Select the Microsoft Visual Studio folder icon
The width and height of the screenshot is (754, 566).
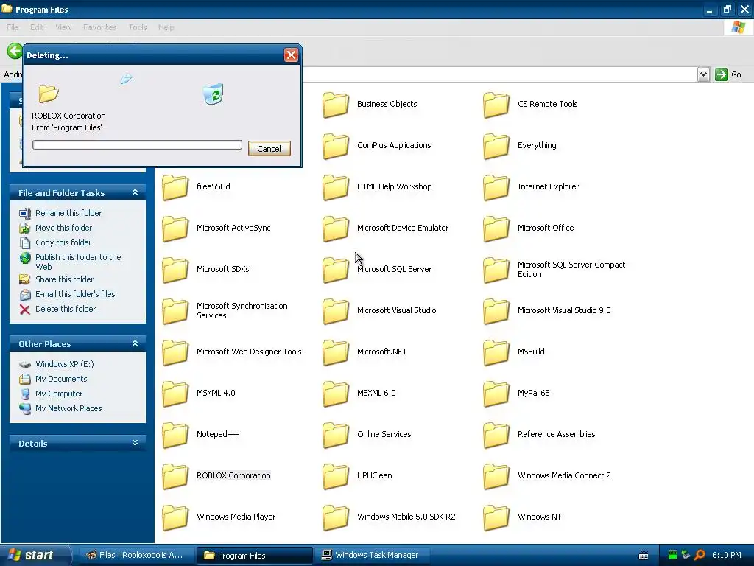pyautogui.click(x=336, y=311)
